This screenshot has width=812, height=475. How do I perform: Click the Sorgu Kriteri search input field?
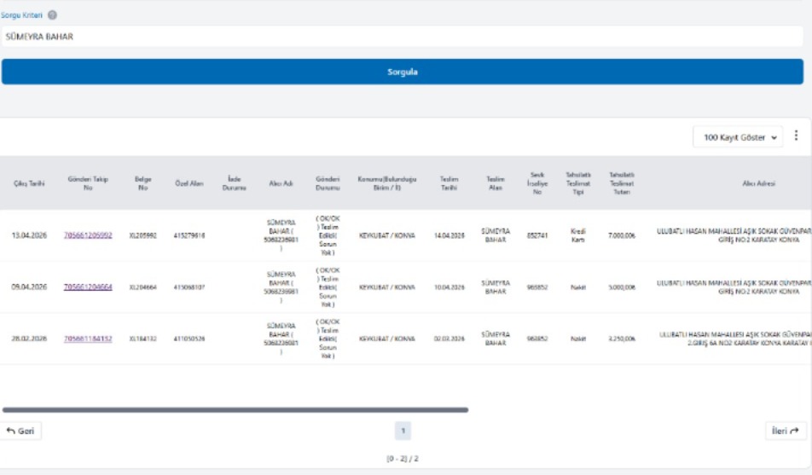click(401, 37)
